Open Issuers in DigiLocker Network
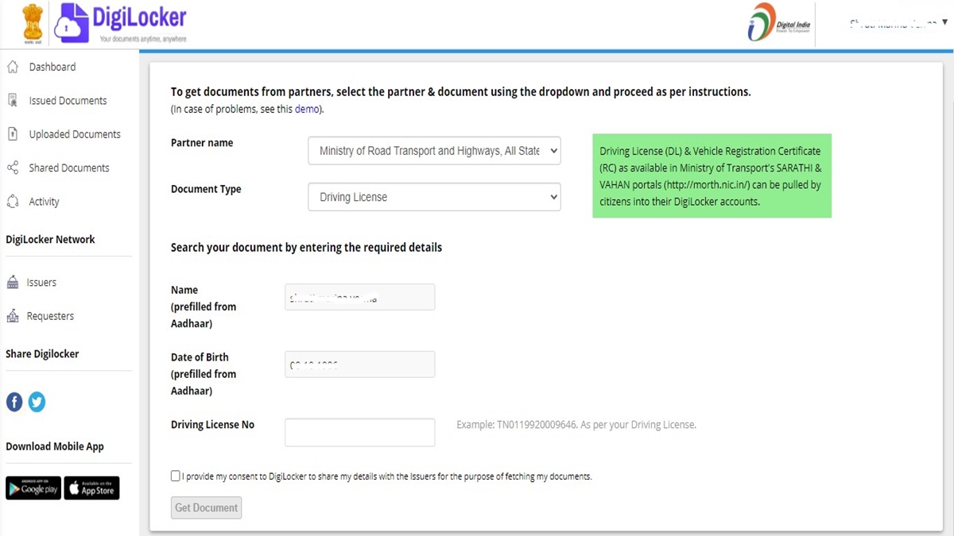The width and height of the screenshot is (954, 536). (x=41, y=283)
